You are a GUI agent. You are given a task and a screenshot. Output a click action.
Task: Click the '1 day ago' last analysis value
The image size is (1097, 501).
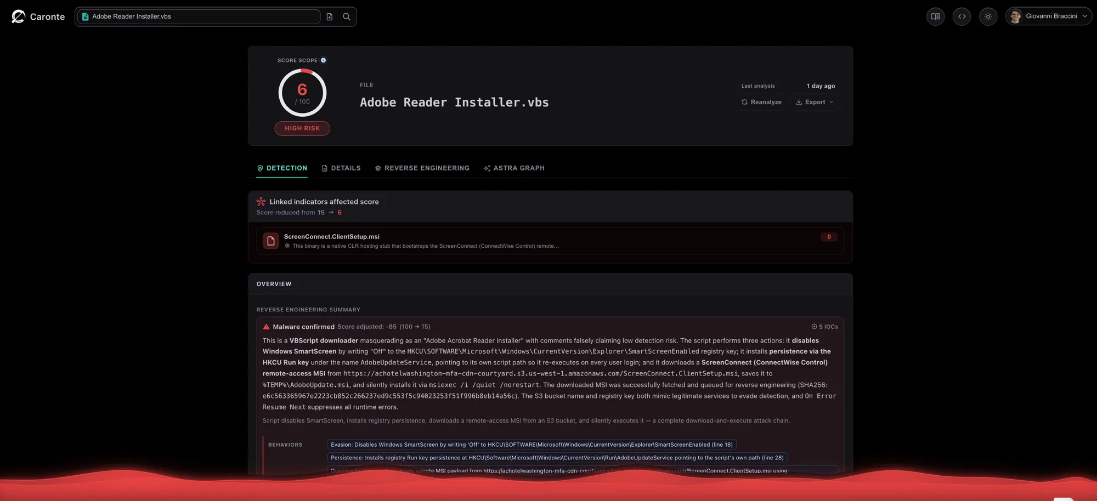tap(821, 86)
